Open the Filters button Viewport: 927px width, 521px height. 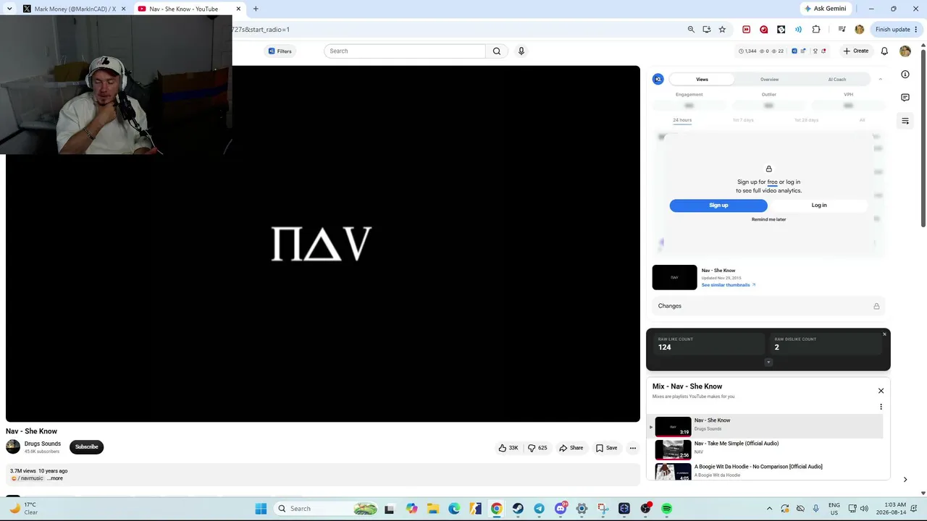pyautogui.click(x=280, y=51)
